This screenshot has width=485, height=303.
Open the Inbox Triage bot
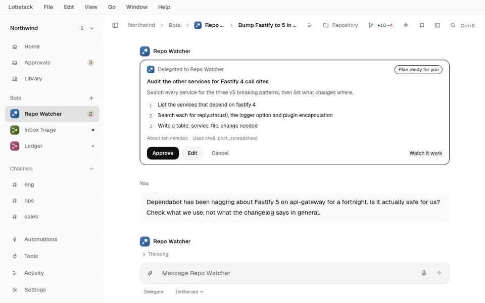click(52, 130)
